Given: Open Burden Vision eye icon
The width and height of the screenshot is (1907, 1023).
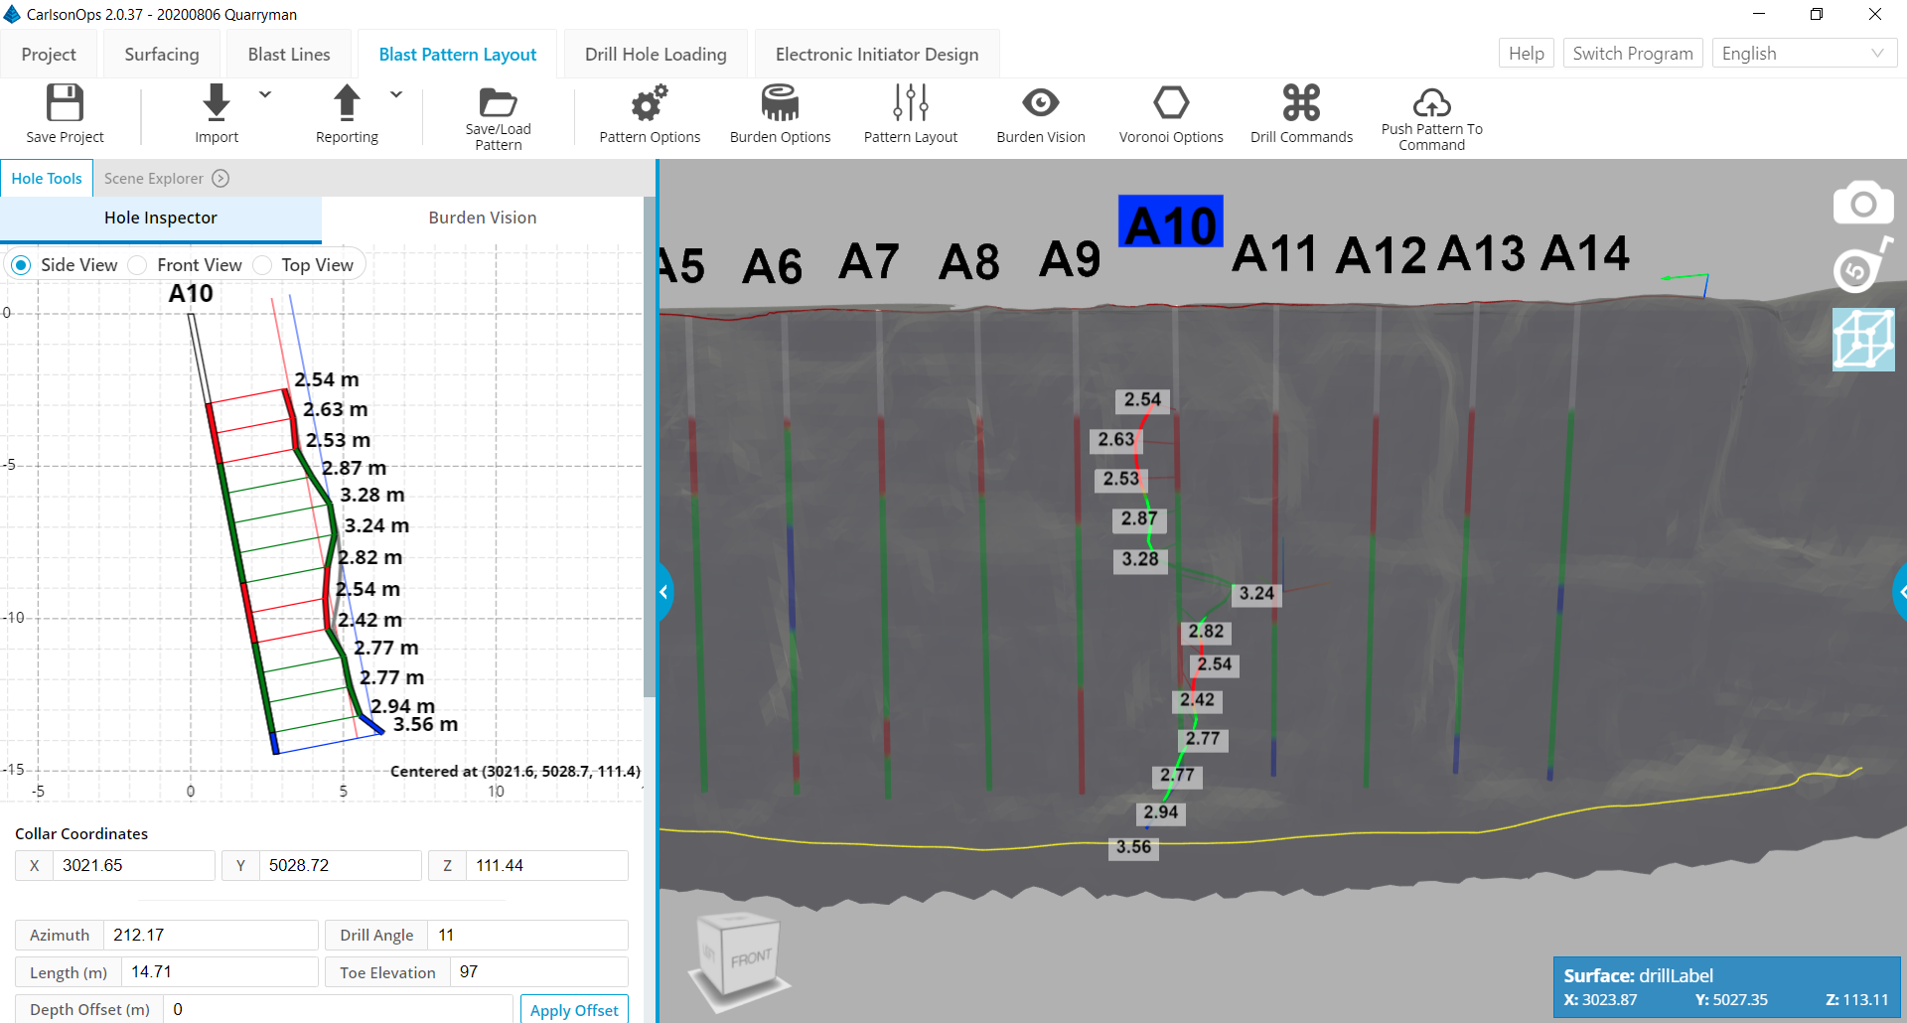Looking at the screenshot, I should click(x=1040, y=103).
